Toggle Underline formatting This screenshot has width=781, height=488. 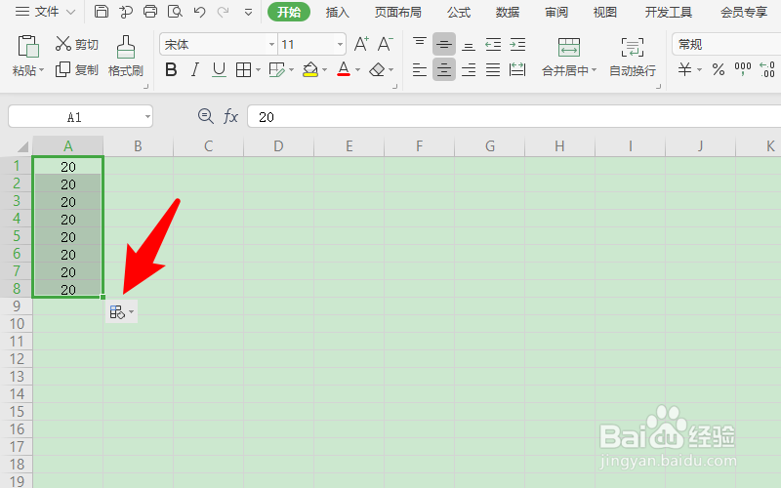coord(219,70)
